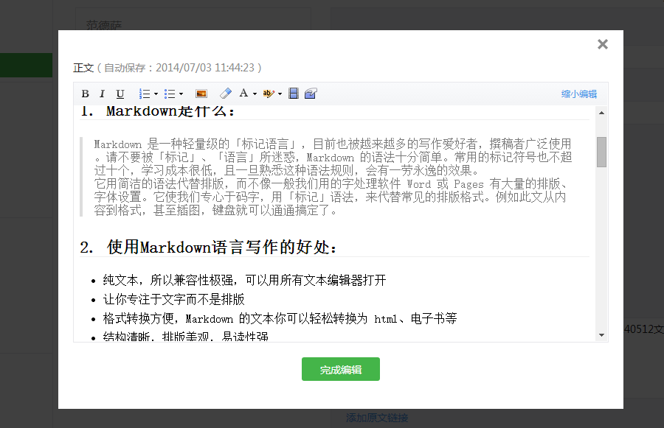Open the bullet list style dropdown arrow

(181, 94)
